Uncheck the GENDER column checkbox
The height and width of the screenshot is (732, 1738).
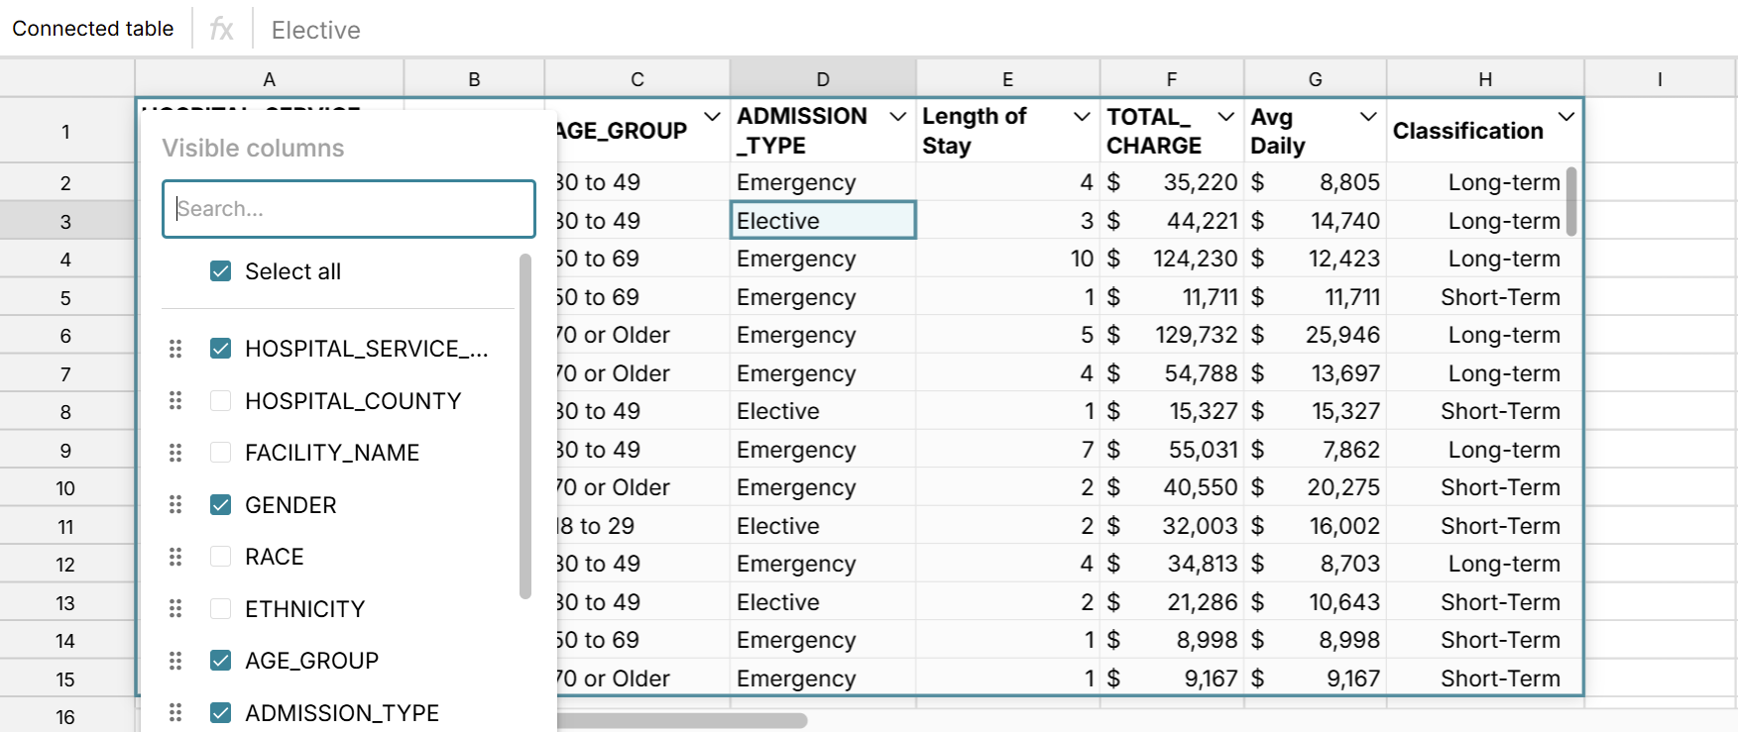tap(221, 504)
